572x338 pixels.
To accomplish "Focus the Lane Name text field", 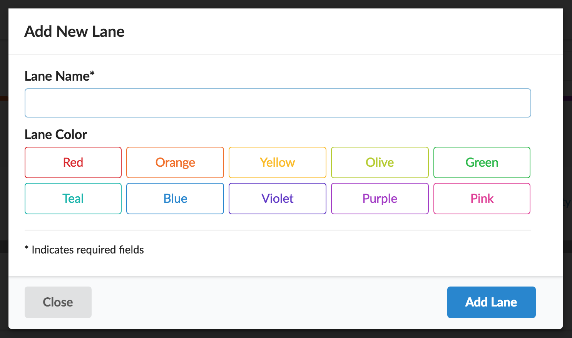I will 278,103.
